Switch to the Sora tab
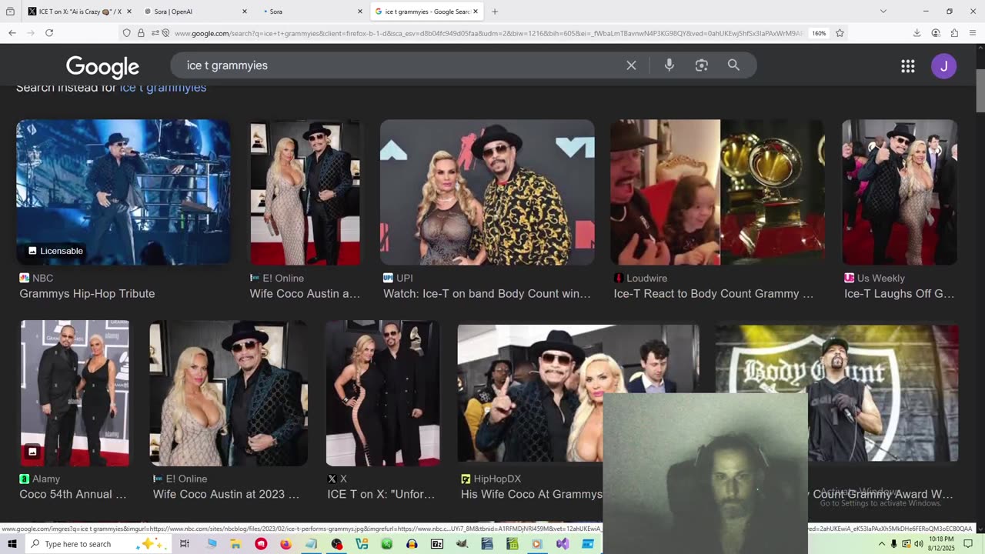This screenshot has width=985, height=554. (311, 12)
